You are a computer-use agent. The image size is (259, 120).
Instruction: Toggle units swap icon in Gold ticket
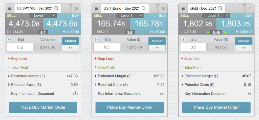click(x=183, y=40)
